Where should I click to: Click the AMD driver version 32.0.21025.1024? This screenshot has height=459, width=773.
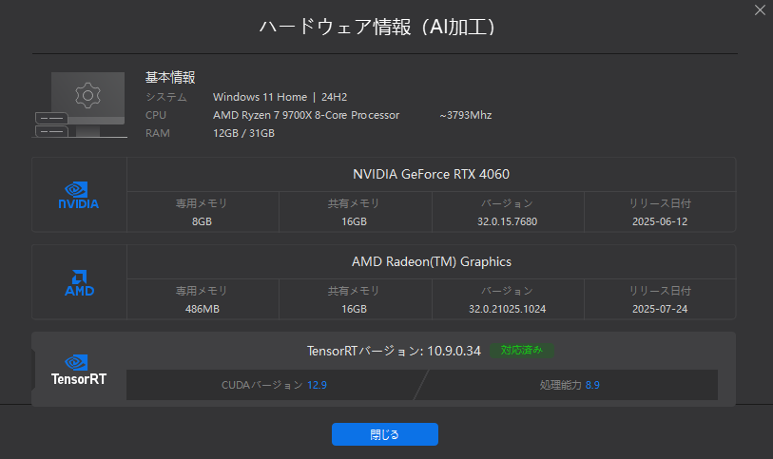[508, 309]
